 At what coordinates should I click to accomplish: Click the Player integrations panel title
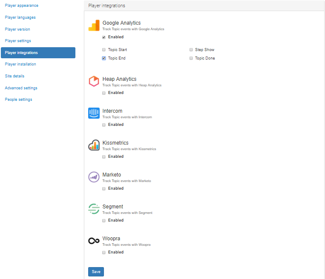(107, 6)
